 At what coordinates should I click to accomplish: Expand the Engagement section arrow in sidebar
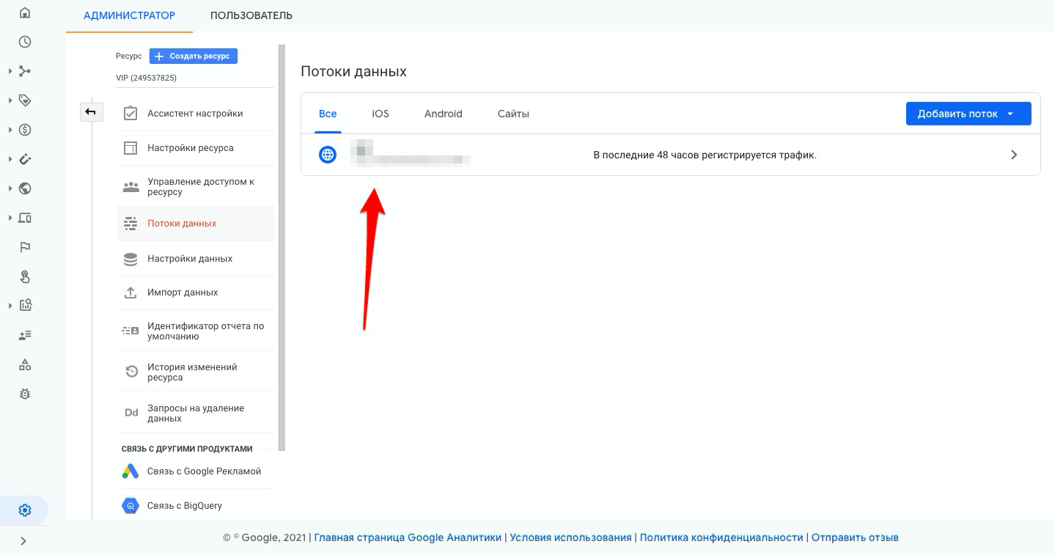[10, 100]
